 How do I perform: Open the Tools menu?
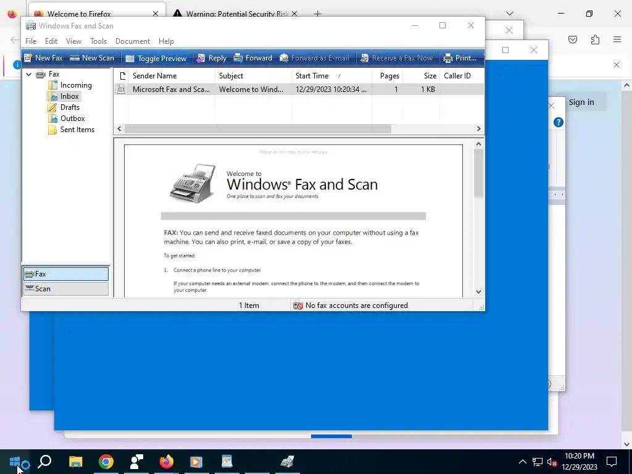[98, 41]
